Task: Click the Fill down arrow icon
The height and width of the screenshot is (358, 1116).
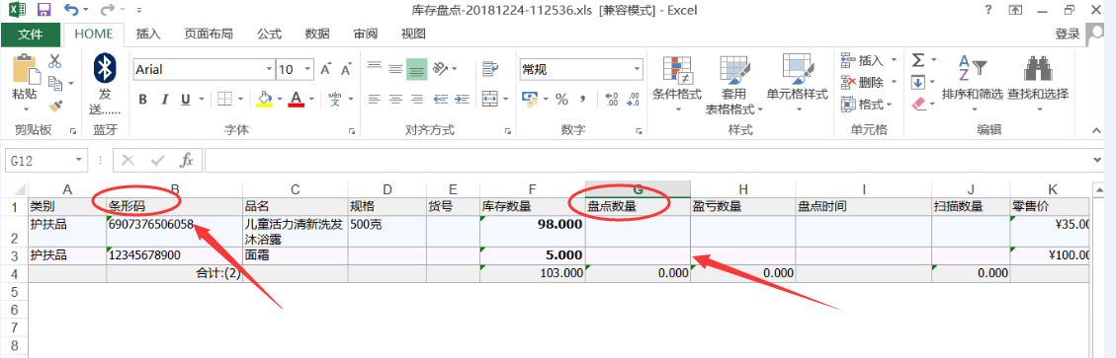Action: point(918,83)
